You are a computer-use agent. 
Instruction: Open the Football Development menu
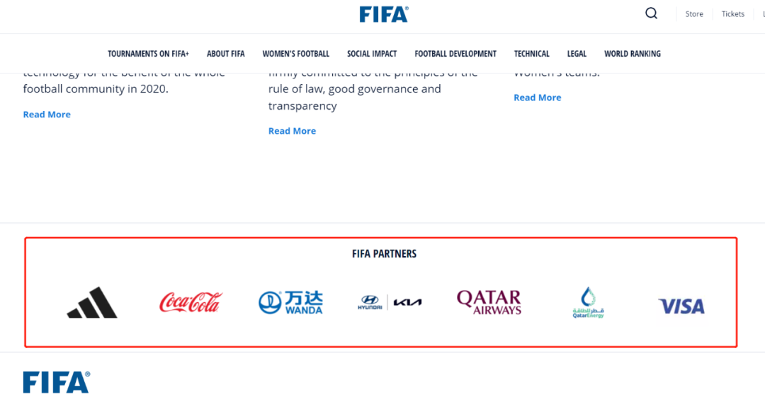455,54
